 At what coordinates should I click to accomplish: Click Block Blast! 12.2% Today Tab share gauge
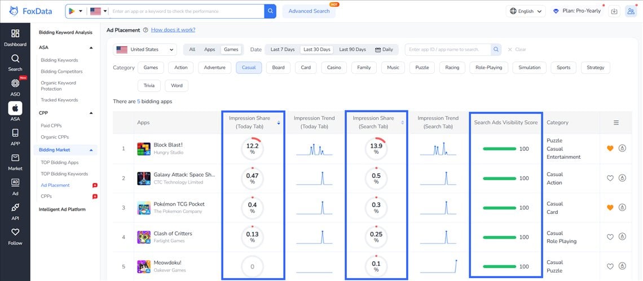(x=252, y=149)
